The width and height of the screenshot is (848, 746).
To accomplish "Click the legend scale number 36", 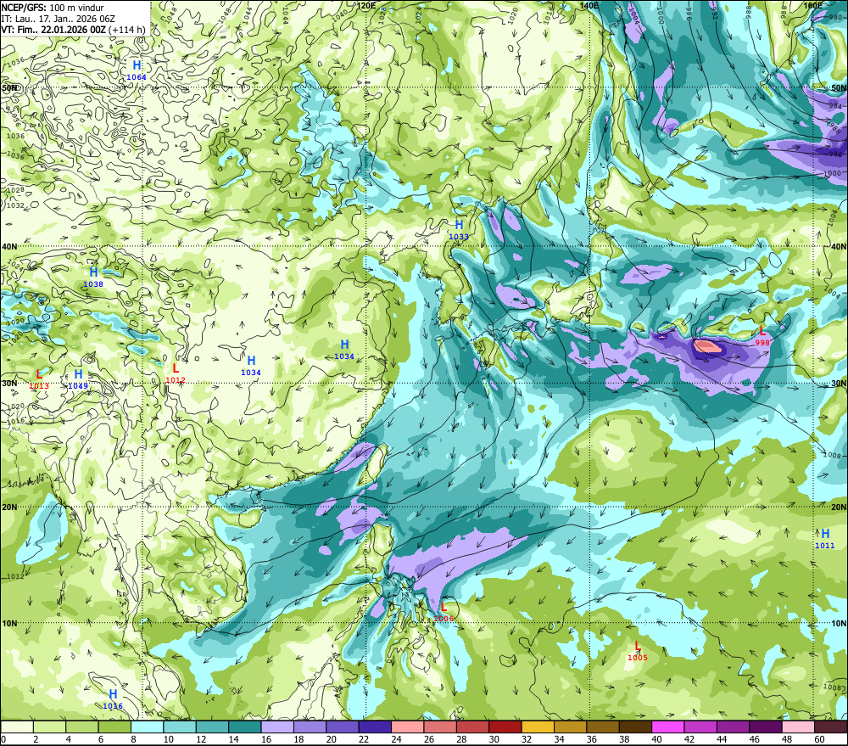I will pos(592,739).
